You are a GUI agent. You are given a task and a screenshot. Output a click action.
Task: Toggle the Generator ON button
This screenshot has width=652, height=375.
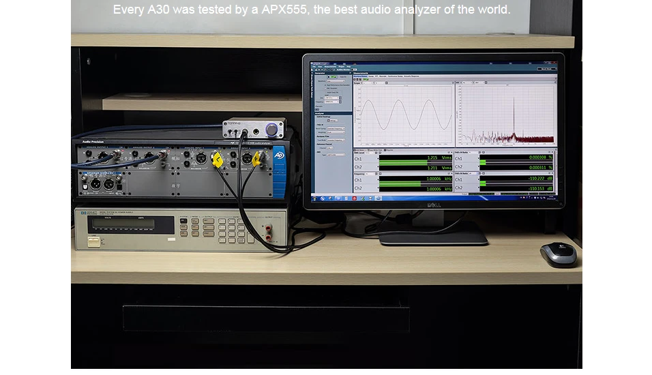(x=332, y=77)
